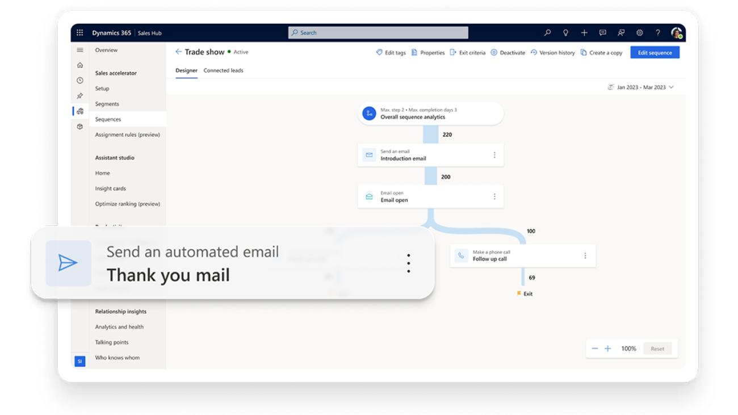738x415 pixels.
Task: Open the Home icon in left rail
Action: pos(80,65)
